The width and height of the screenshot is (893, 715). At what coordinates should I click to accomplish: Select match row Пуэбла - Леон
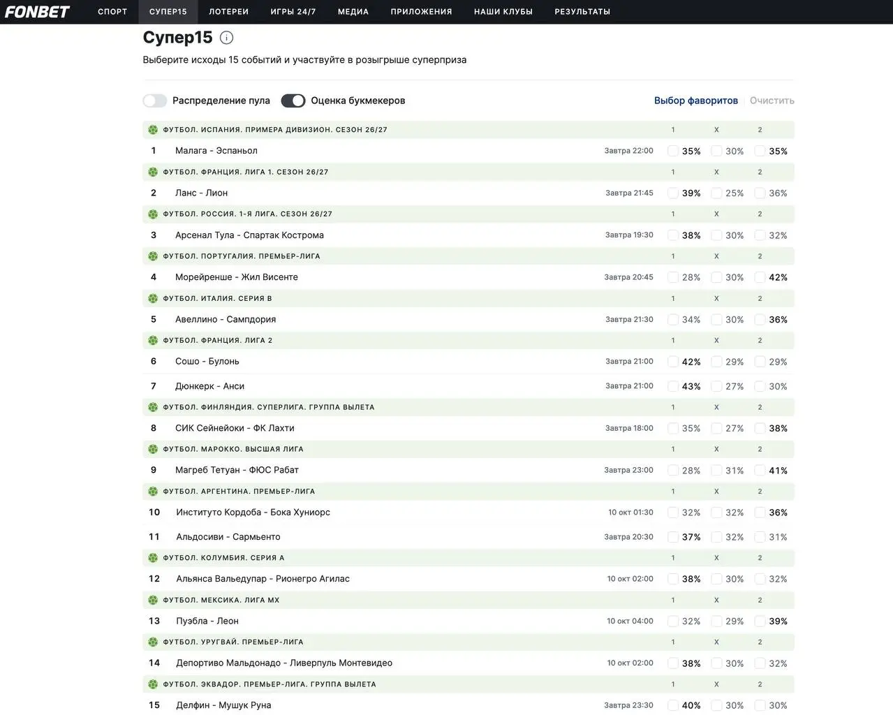(x=468, y=621)
